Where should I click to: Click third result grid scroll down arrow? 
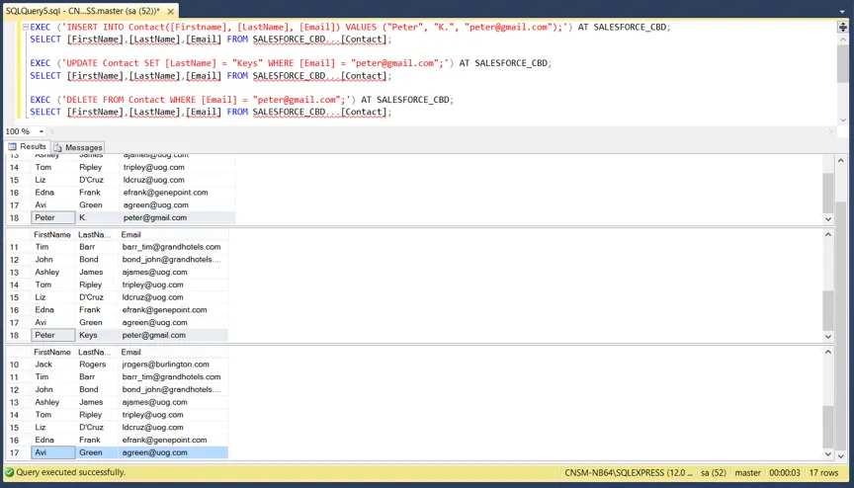828,453
